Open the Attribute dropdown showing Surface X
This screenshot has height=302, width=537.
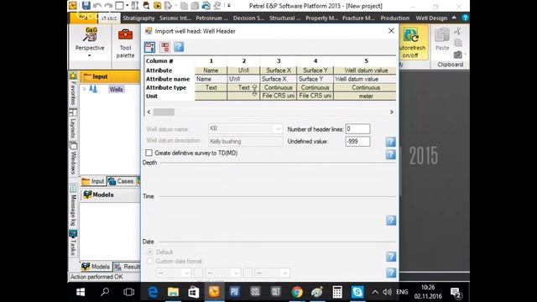[279, 70]
